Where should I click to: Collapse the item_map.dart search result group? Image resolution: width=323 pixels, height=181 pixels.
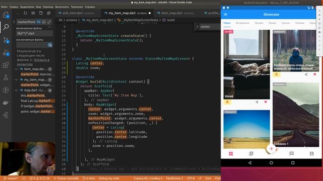[16, 69]
